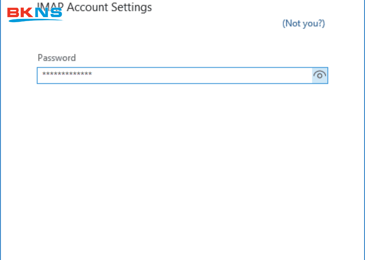
Task: Click the eye icon to reveal password
Action: pos(319,75)
